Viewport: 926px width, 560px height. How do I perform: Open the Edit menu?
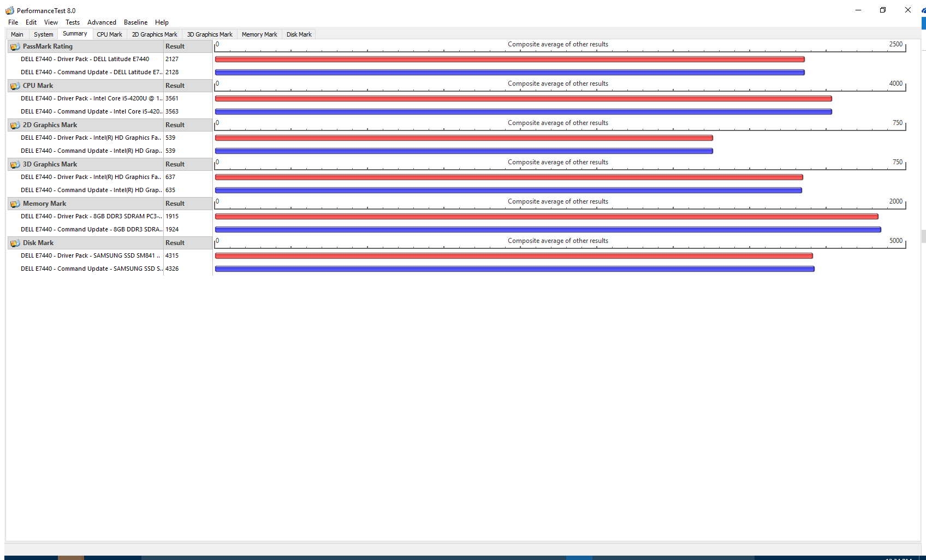point(31,22)
